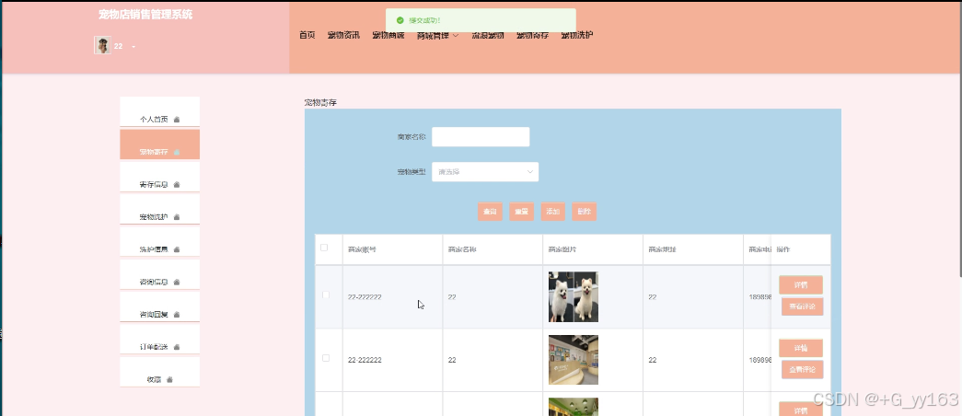
Task: Click the 提交成功 toast message text
Action: pos(424,20)
